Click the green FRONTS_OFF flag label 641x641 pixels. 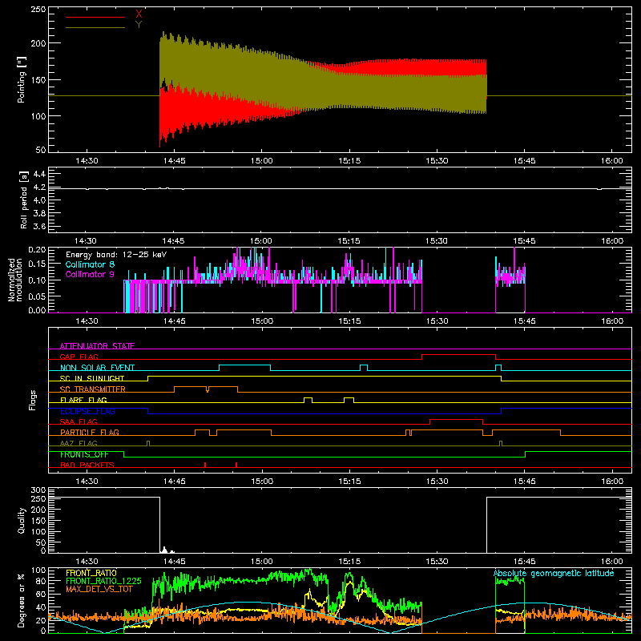coord(84,454)
